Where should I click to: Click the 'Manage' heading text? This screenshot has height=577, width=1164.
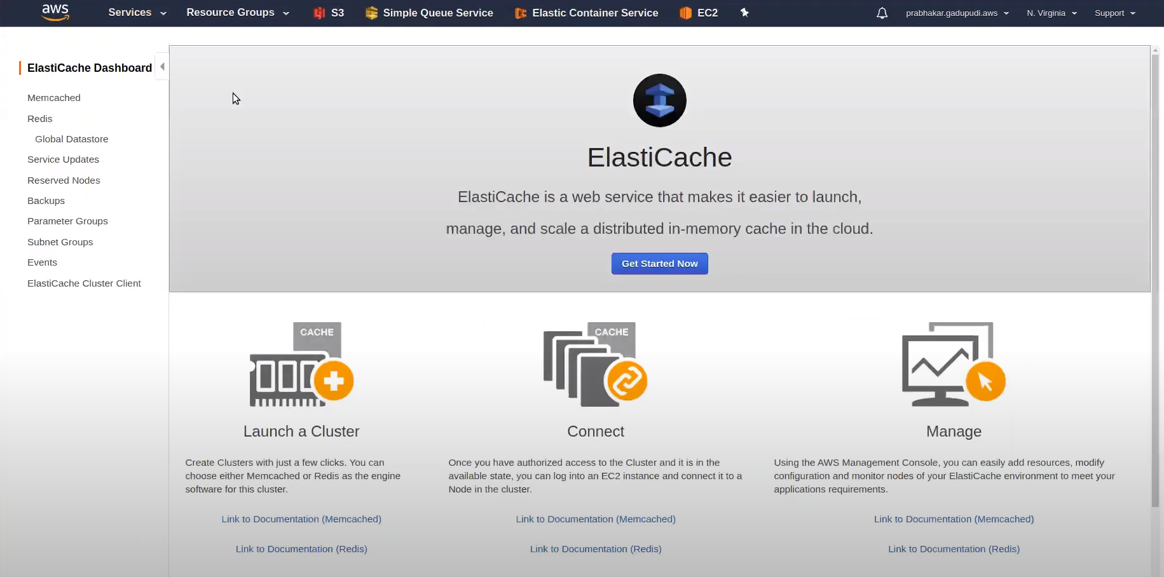point(954,431)
